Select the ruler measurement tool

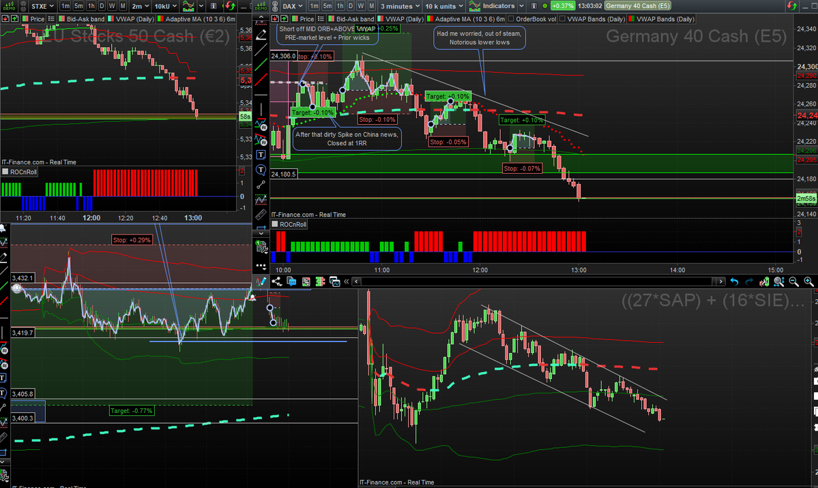(x=261, y=214)
